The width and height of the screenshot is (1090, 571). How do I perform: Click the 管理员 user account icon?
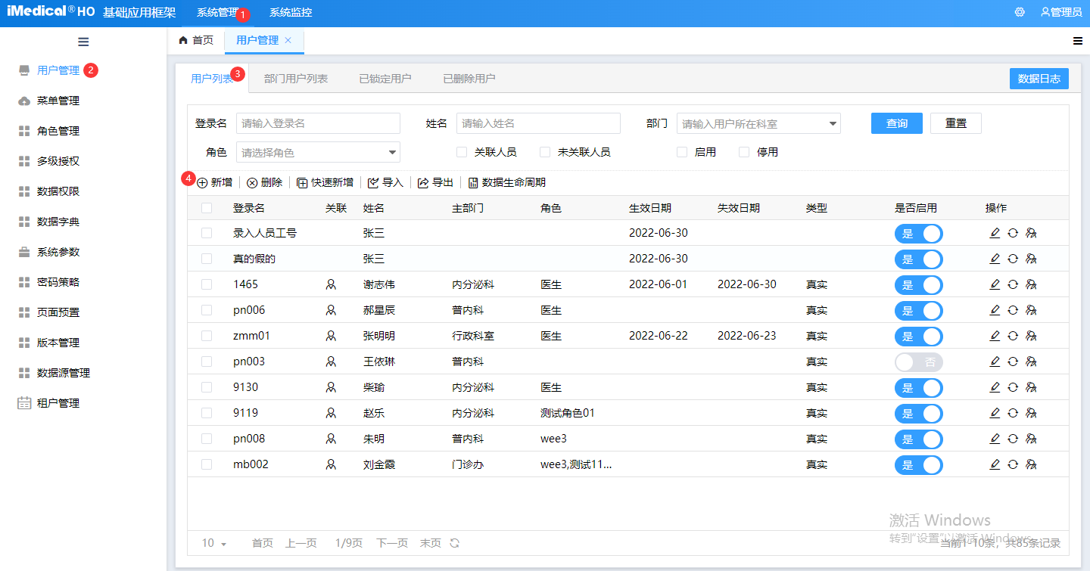coord(1045,12)
